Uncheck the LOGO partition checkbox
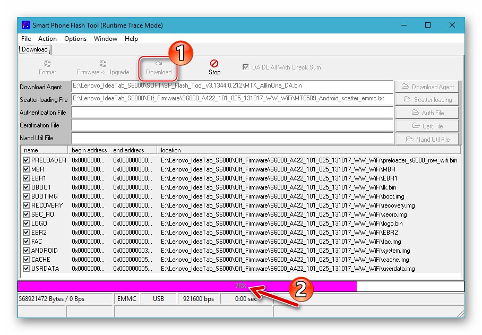Screen dimensions: 482x335 27,224
